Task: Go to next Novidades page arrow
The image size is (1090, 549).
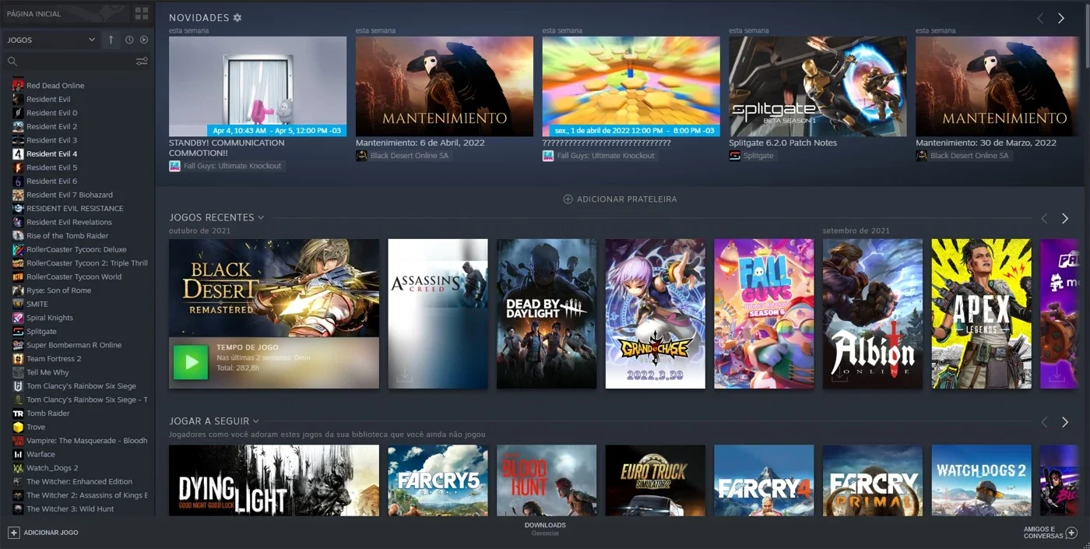Action: (1061, 18)
